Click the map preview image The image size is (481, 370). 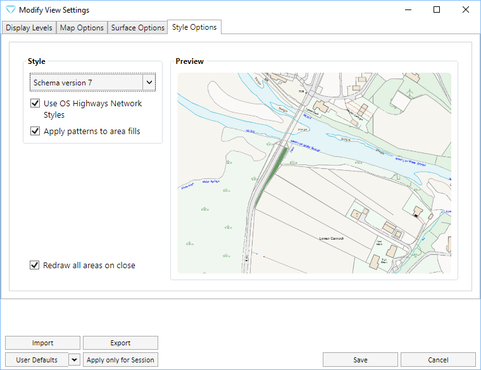click(314, 173)
